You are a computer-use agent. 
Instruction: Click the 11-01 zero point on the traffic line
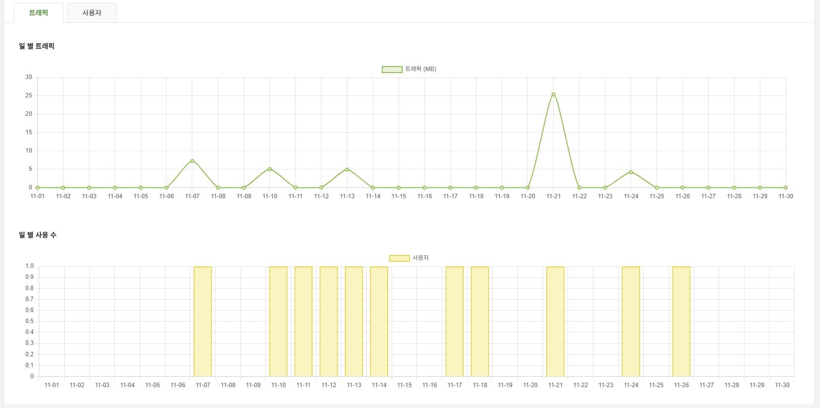[x=37, y=188]
